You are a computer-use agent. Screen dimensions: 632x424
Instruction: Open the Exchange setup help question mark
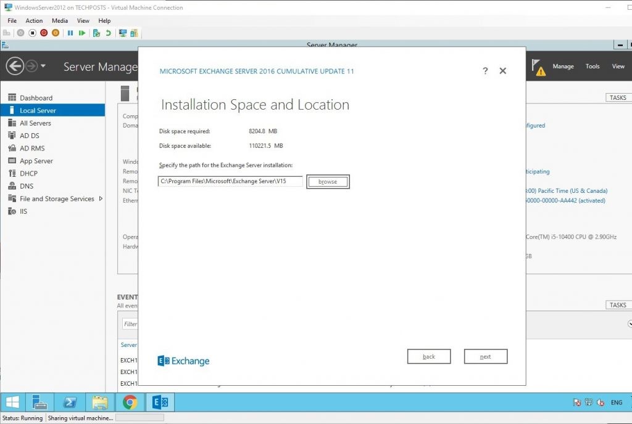click(485, 71)
